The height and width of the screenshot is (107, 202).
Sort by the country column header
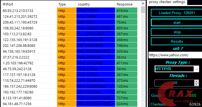96,4
